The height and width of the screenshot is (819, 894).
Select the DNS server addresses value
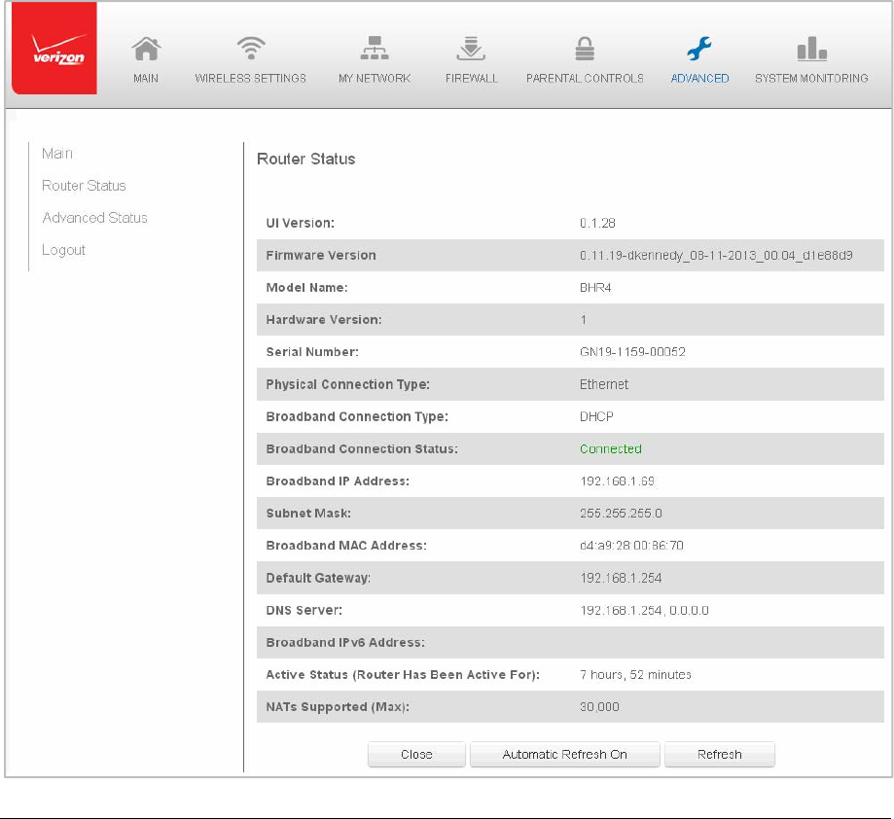(644, 611)
